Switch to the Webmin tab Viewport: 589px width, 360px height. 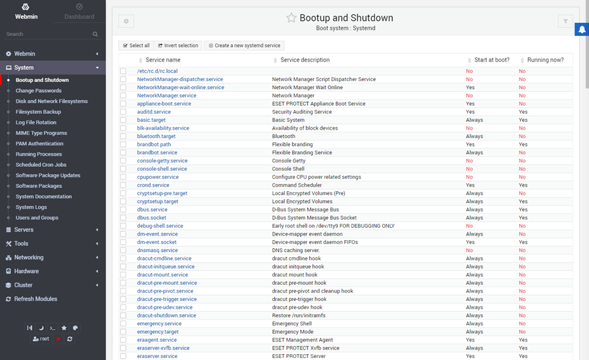[x=26, y=12]
